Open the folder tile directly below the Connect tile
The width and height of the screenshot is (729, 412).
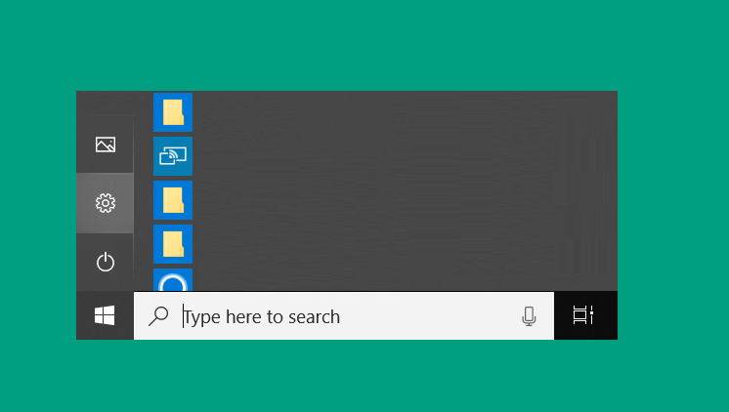173,200
